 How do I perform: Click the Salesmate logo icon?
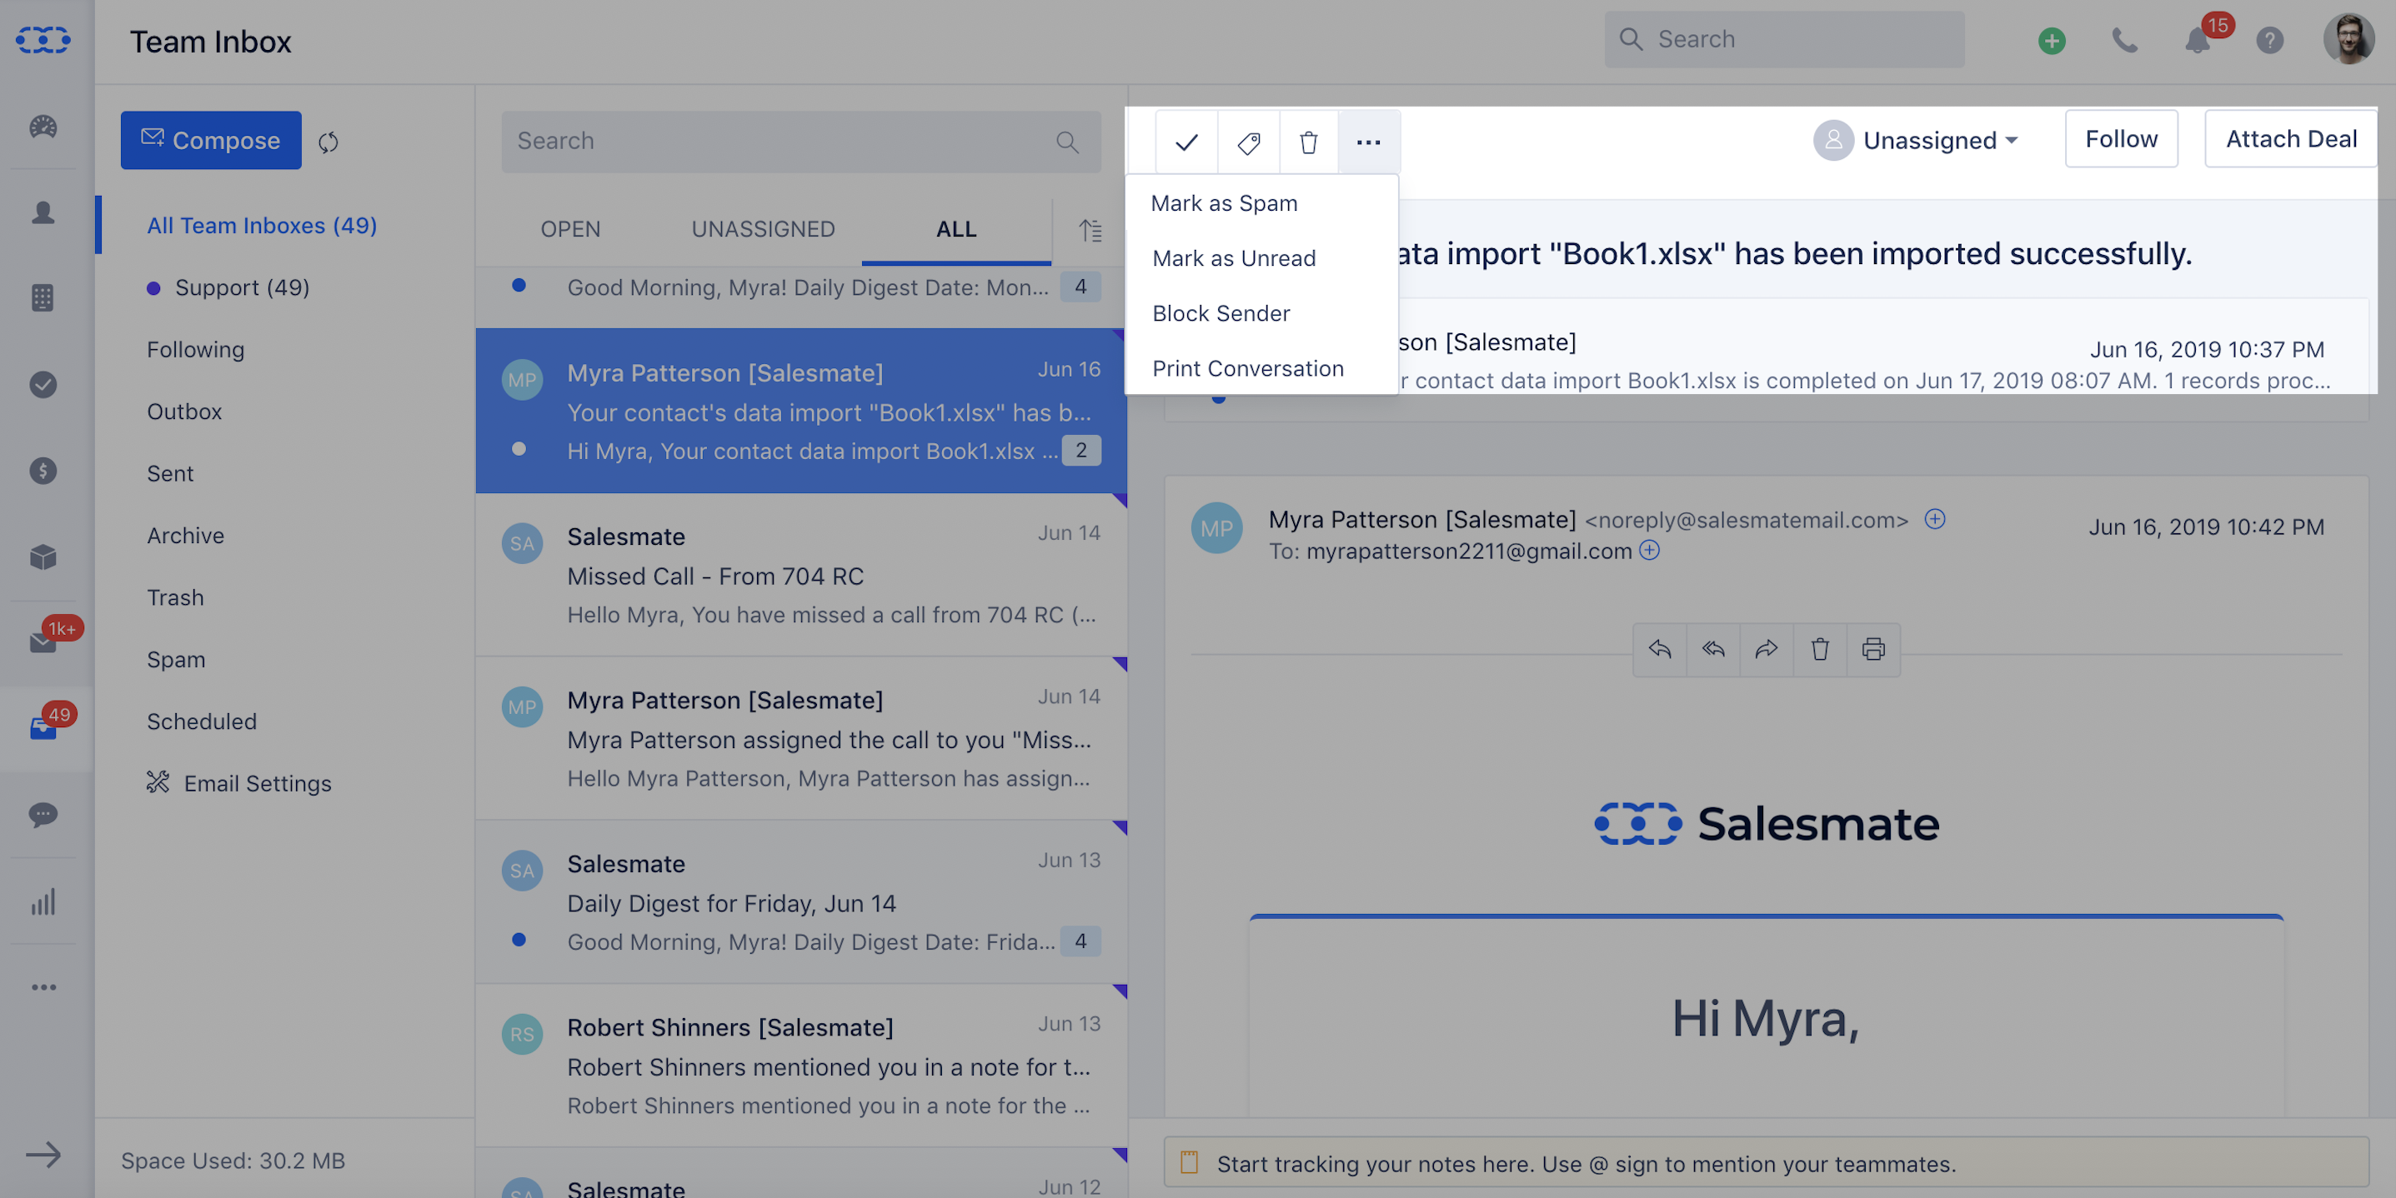point(43,40)
